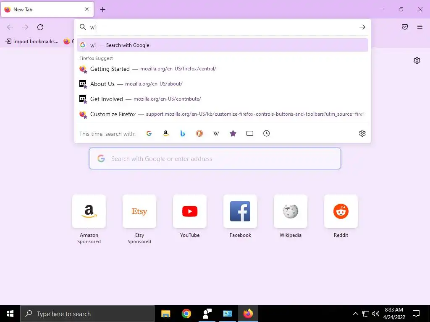Open Windows Start menu
Screen dimensions: 430x322
[10, 314]
